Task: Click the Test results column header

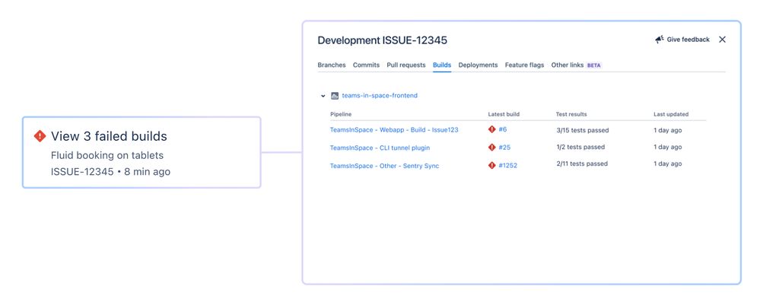Action: point(571,114)
